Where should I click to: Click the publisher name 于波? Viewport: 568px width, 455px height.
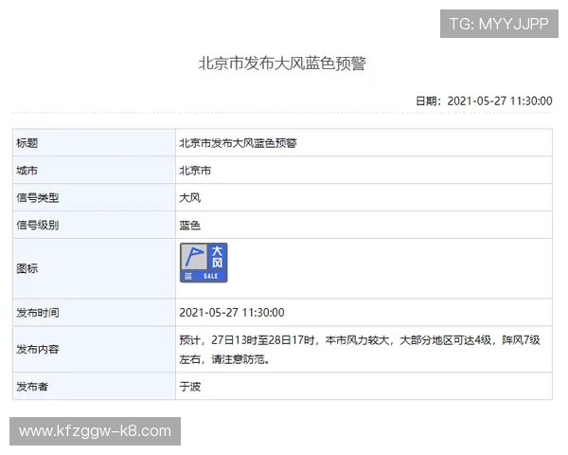pyautogui.click(x=190, y=387)
